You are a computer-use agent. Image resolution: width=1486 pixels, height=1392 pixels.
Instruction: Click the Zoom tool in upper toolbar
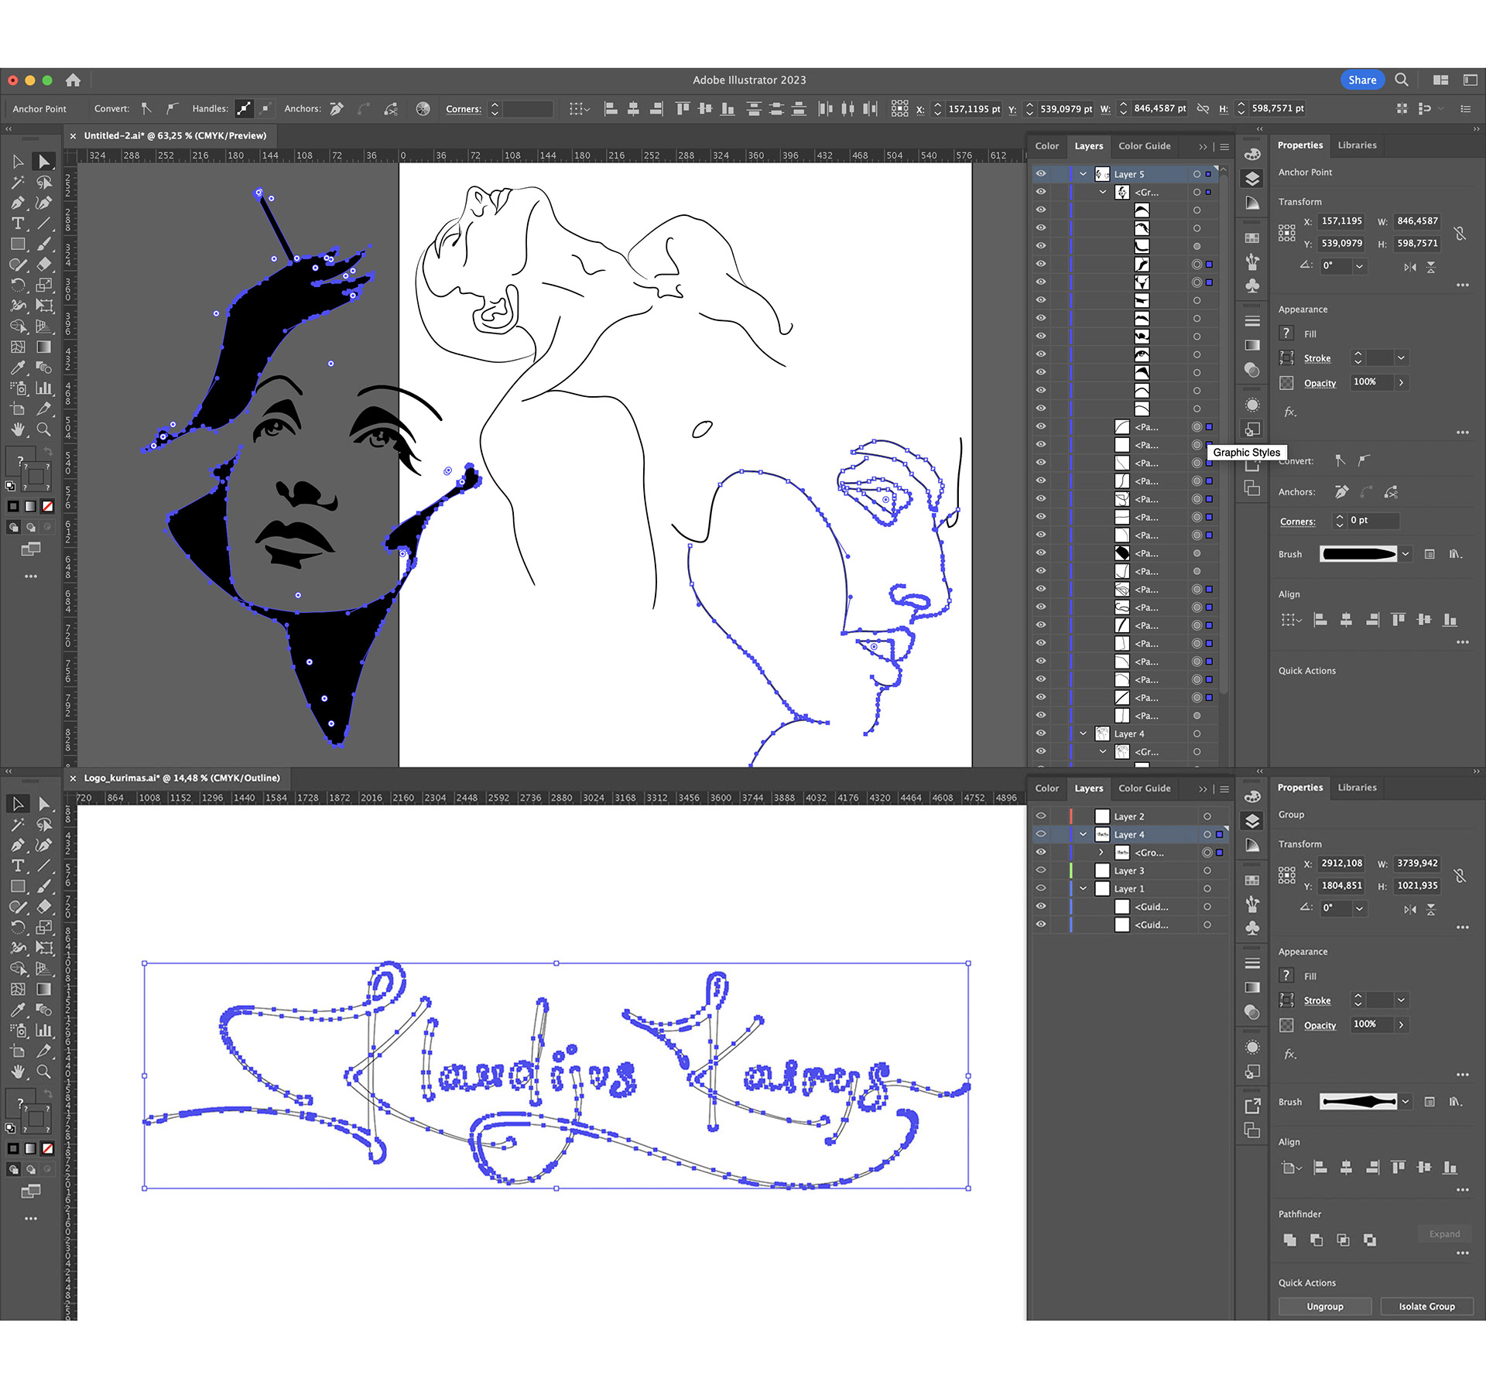44,429
